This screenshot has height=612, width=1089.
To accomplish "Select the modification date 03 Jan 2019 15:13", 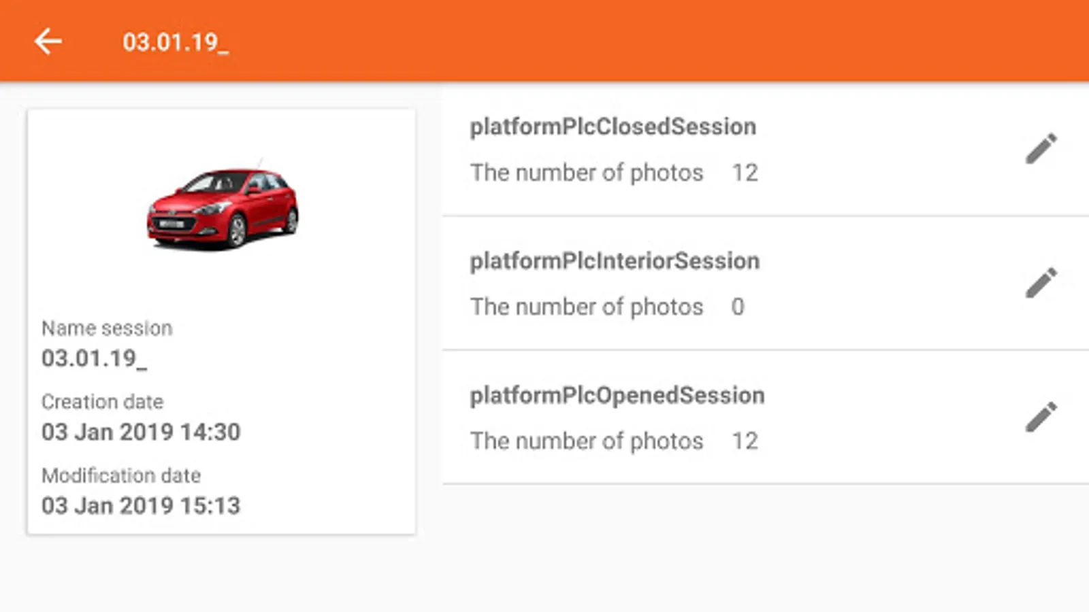I will click(x=141, y=505).
